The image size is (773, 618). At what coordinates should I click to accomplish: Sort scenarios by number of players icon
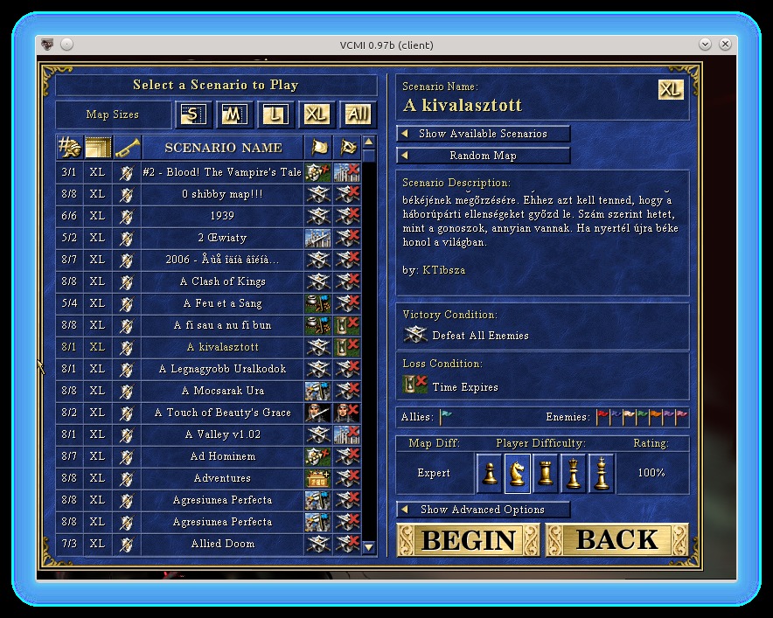tap(69, 148)
